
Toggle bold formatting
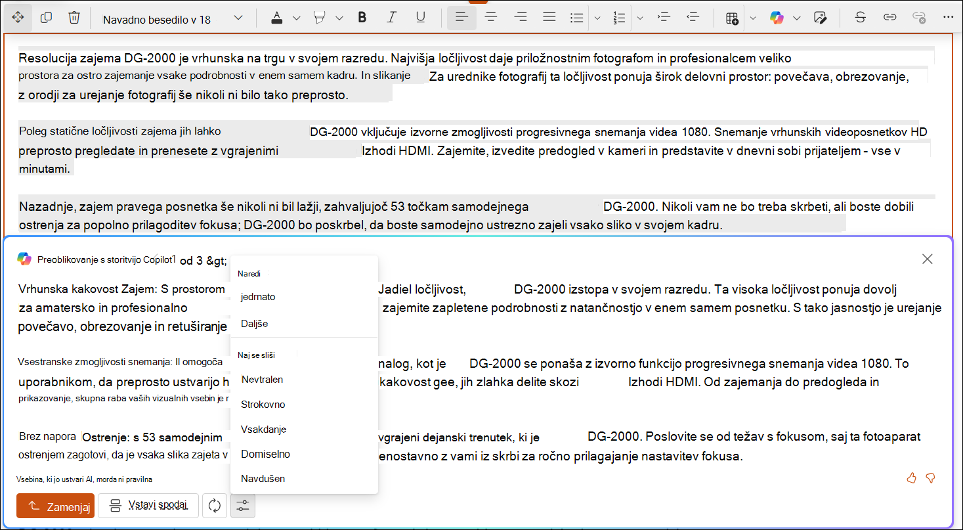tap(362, 18)
